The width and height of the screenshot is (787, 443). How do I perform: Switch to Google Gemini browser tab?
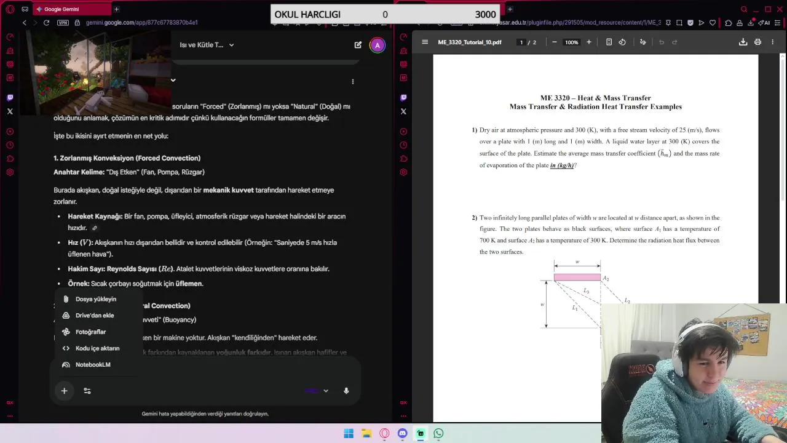pyautogui.click(x=71, y=9)
